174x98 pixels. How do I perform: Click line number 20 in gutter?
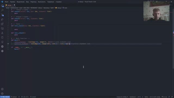tap(8, 44)
